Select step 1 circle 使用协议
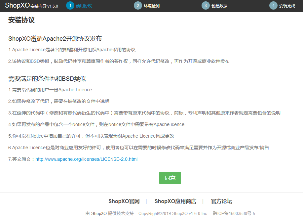The height and width of the screenshot is (220, 303). coord(70,6)
